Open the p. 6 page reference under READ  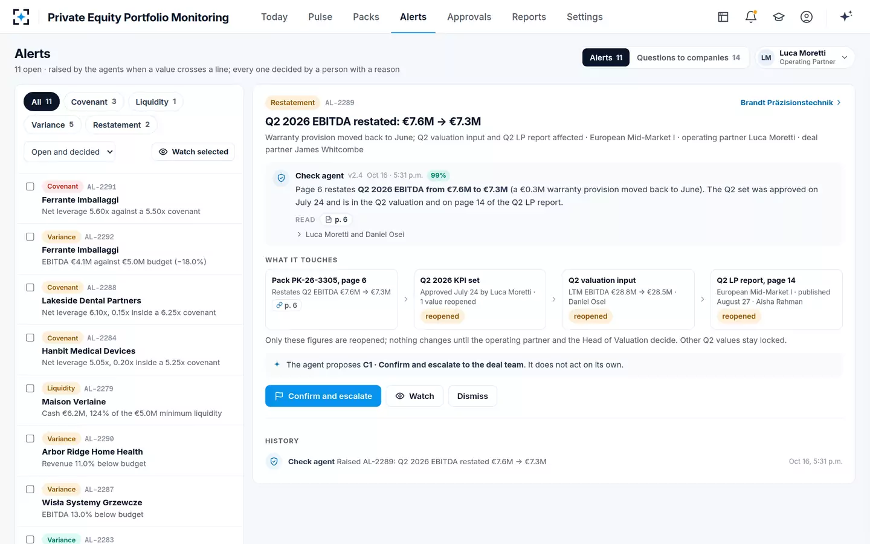coord(337,220)
